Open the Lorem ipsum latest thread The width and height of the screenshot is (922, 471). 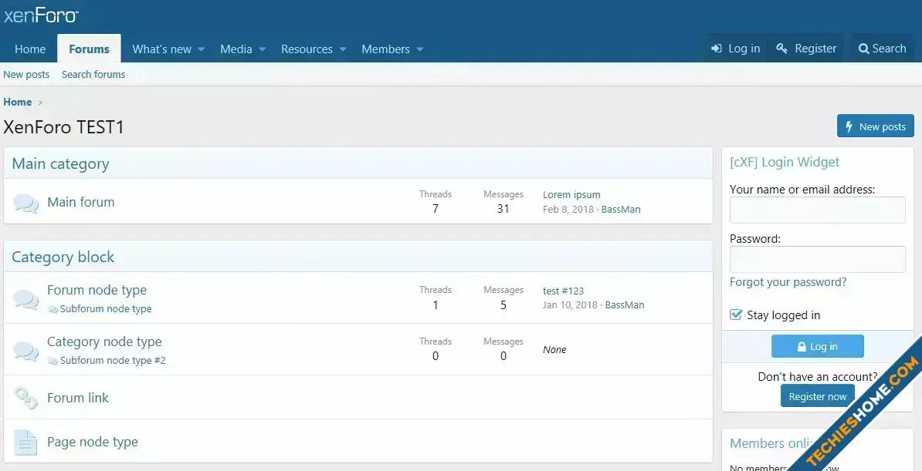pos(571,195)
